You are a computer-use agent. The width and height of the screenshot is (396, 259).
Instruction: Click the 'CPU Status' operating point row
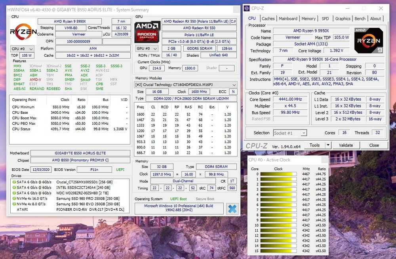click(70, 129)
